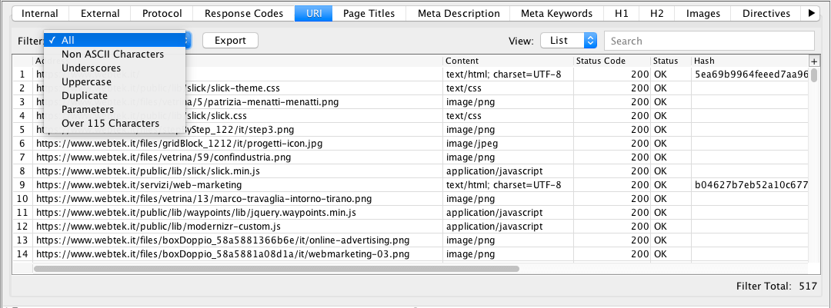Select the confindustria.png URL row
The width and height of the screenshot is (831, 308).
coord(410,157)
